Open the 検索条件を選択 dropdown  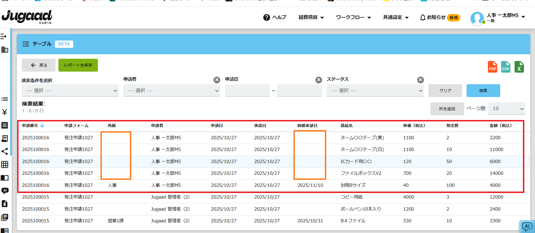[70, 91]
